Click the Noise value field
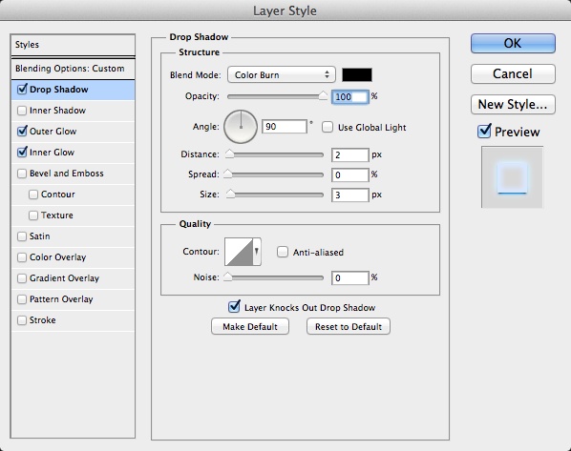The width and height of the screenshot is (571, 451). point(350,277)
